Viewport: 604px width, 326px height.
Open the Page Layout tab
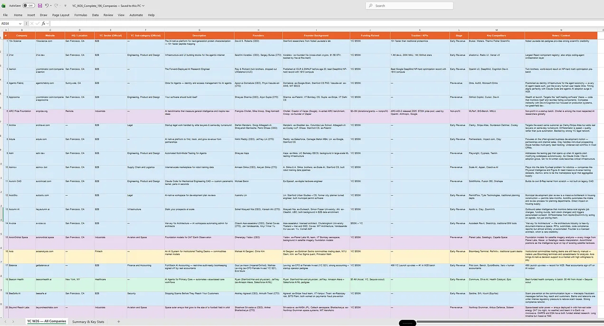pos(61,15)
